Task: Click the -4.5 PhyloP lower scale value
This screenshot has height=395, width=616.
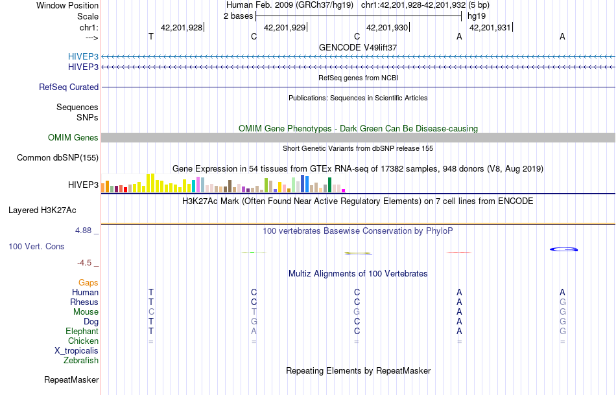Action: point(84,263)
